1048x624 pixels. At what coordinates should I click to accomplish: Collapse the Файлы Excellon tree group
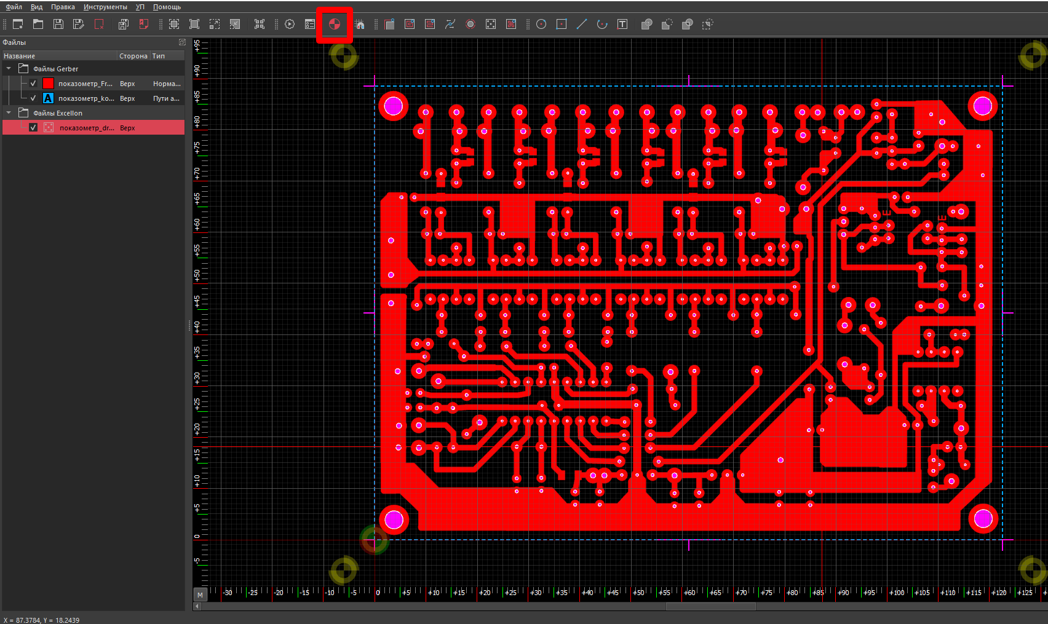point(9,113)
